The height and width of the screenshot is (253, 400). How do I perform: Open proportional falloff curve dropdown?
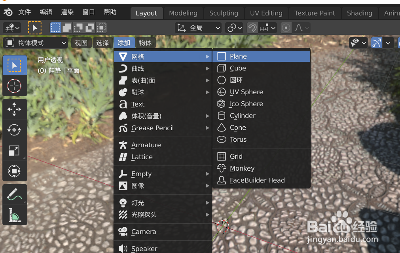point(301,28)
